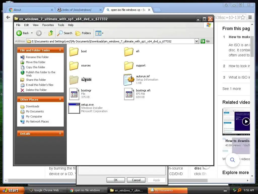Switch to Google Chrome Web taskbar item
Image resolution: width=258 pixels, height=194 pixels.
(x=46, y=190)
